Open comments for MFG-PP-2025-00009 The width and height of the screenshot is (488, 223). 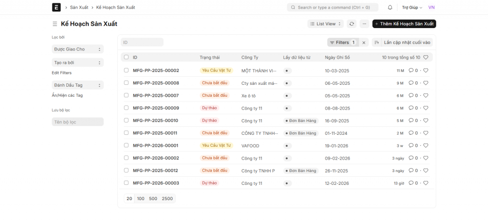tap(413, 108)
